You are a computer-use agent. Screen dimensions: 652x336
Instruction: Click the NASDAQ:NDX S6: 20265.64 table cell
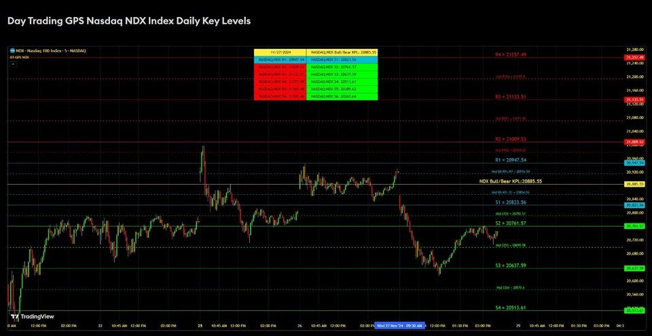[x=342, y=96]
